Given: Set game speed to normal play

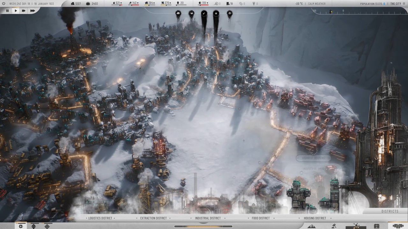Looking at the screenshot, I should click(15, 10).
